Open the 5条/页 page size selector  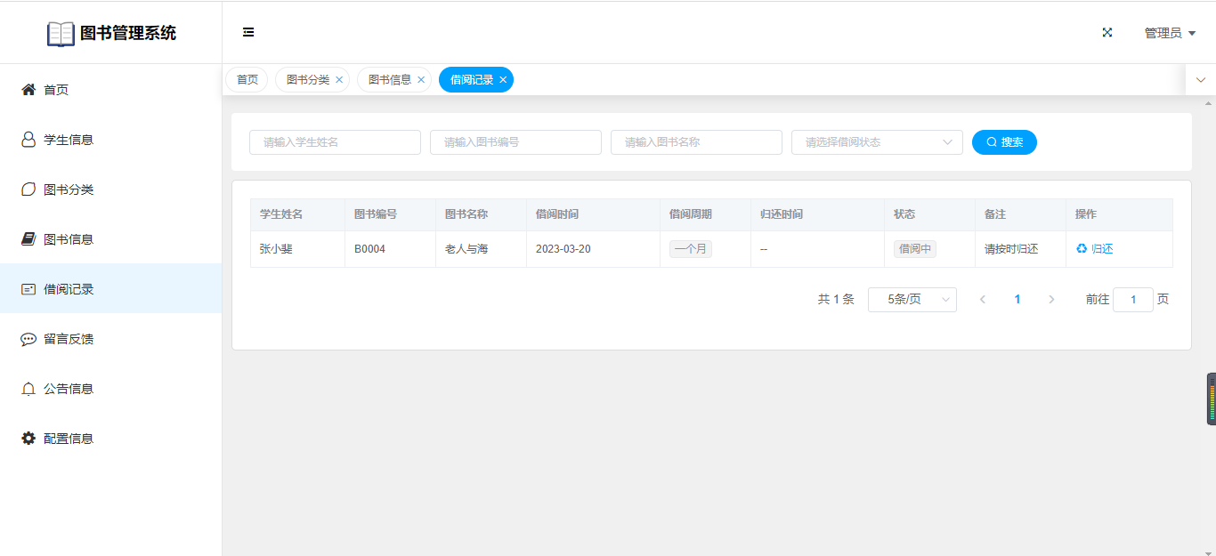pos(912,300)
